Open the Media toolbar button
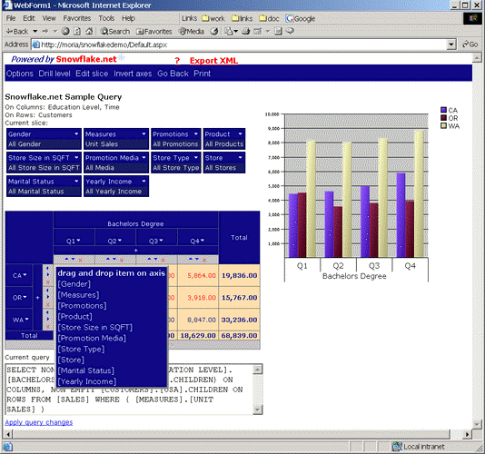Viewport: 485px width, 454px height. point(192,31)
